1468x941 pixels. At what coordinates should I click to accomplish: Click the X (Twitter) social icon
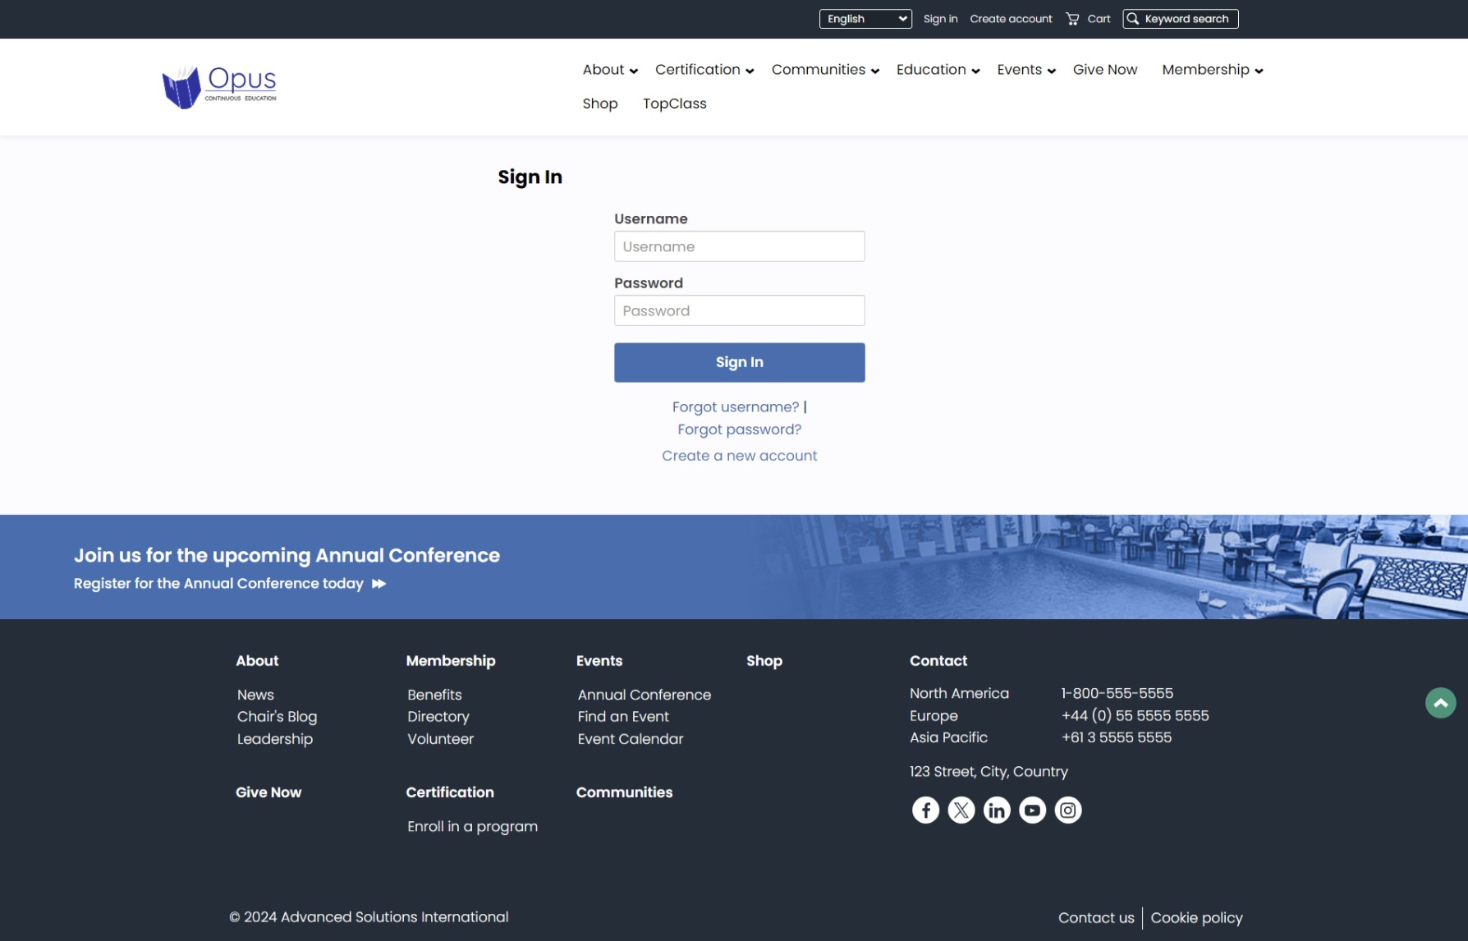pos(961,810)
